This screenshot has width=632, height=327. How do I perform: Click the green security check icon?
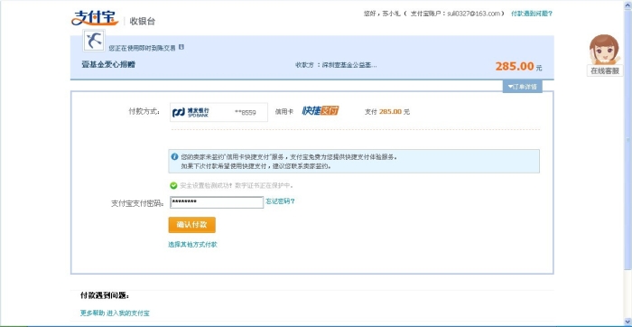click(173, 185)
